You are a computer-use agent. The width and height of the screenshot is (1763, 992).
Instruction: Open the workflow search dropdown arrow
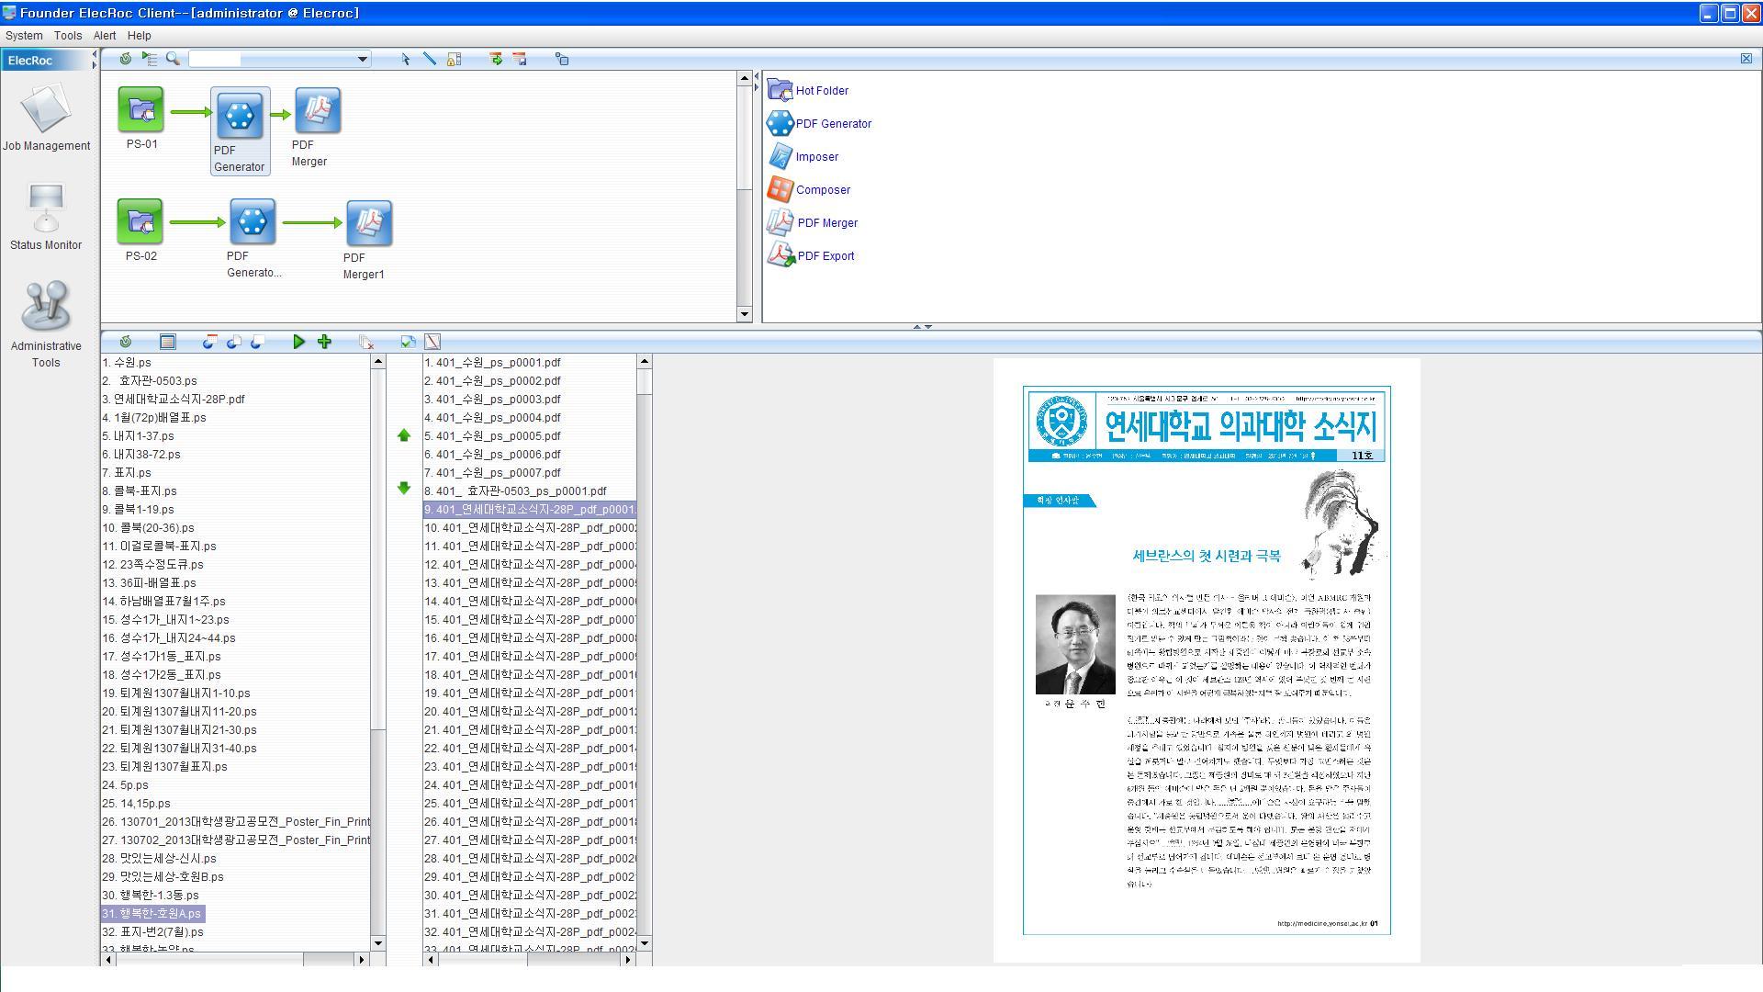(x=363, y=59)
